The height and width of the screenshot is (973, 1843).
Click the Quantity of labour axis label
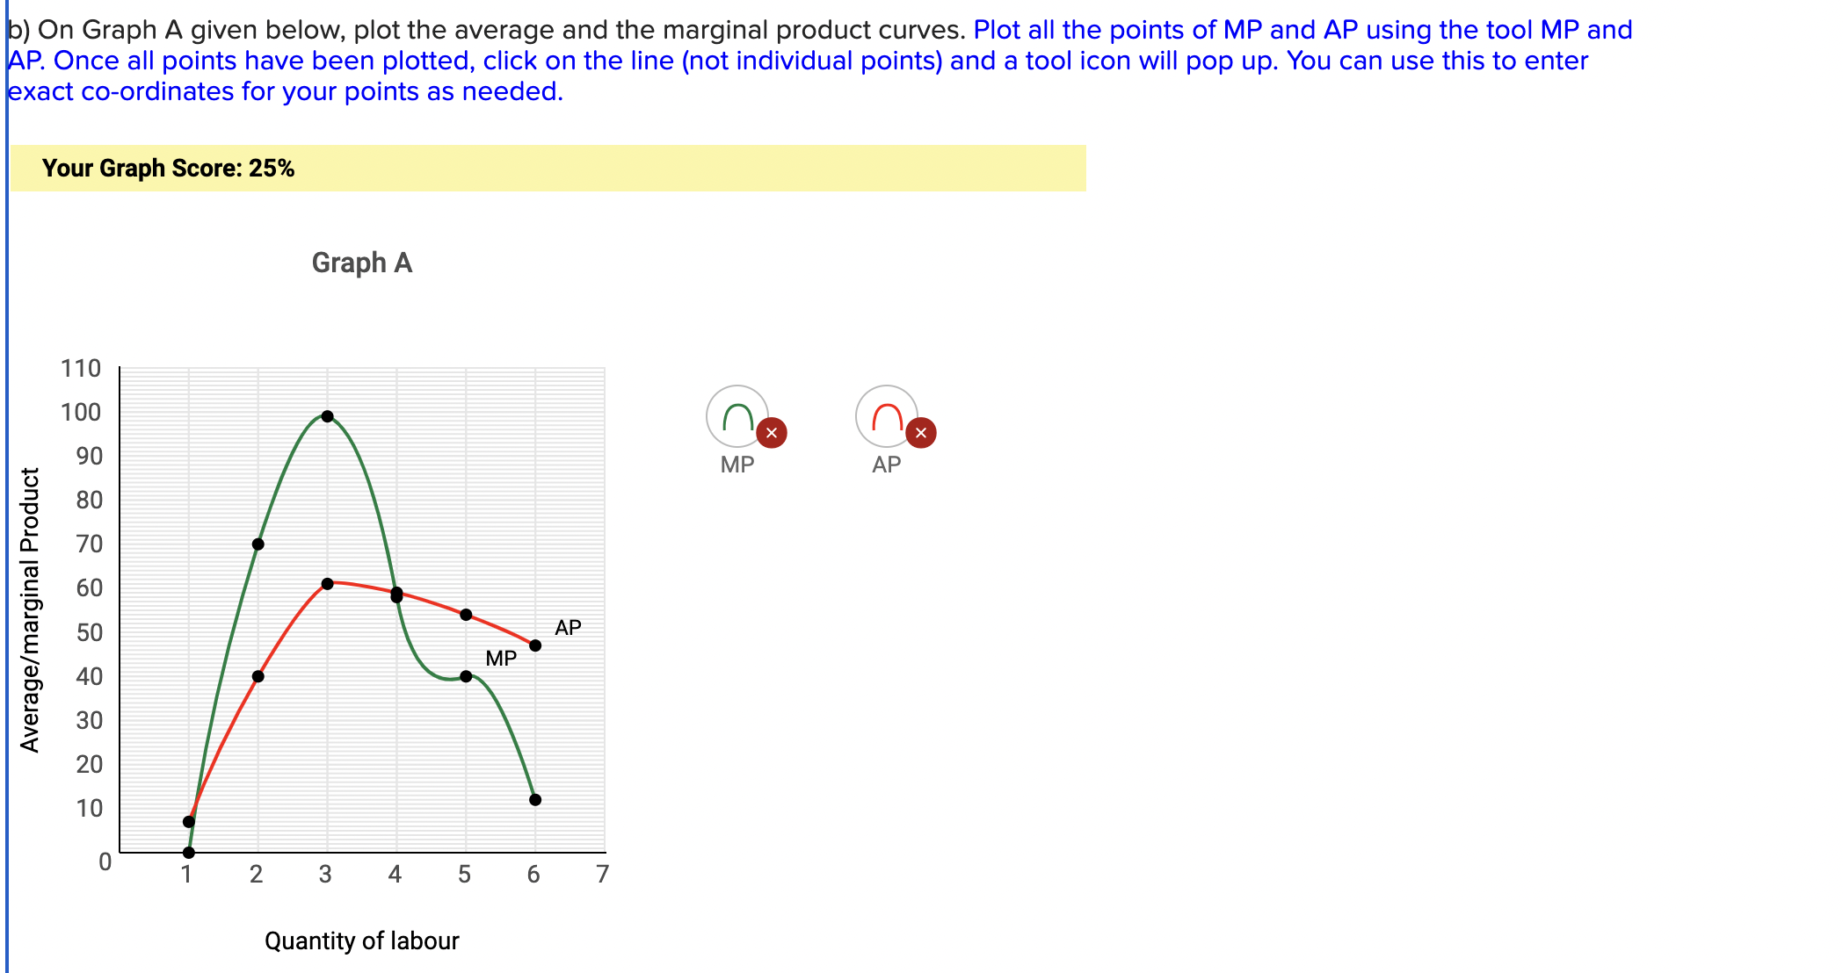coord(362,940)
